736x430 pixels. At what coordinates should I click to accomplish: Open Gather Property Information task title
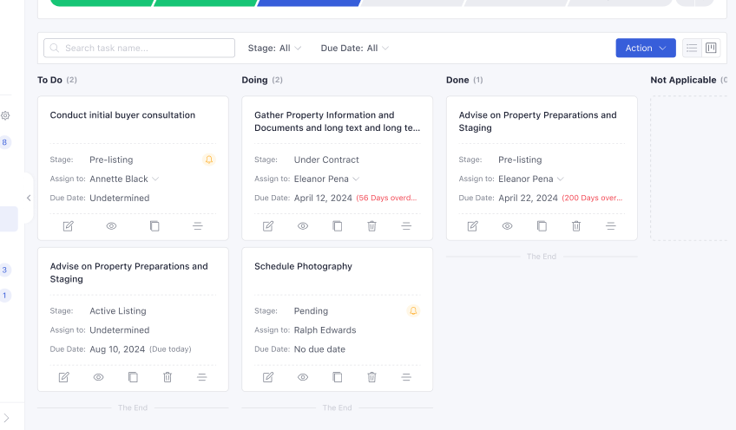(x=337, y=121)
